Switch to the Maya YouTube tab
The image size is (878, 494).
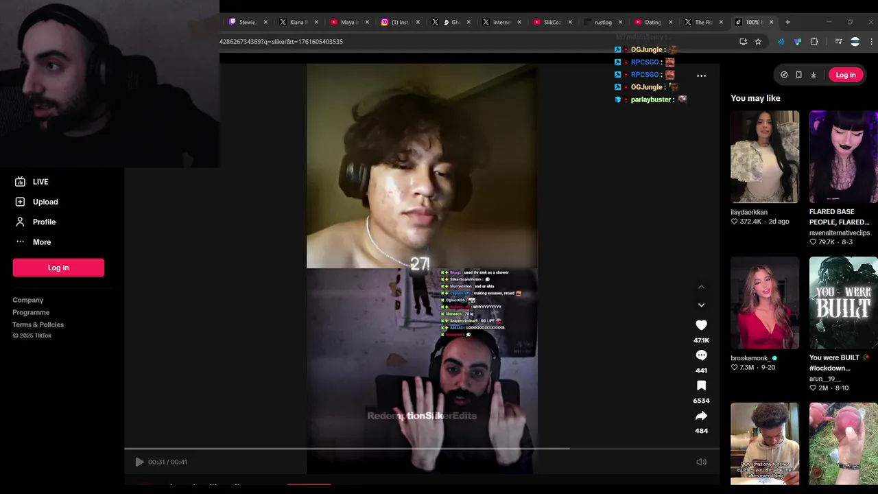(x=348, y=22)
